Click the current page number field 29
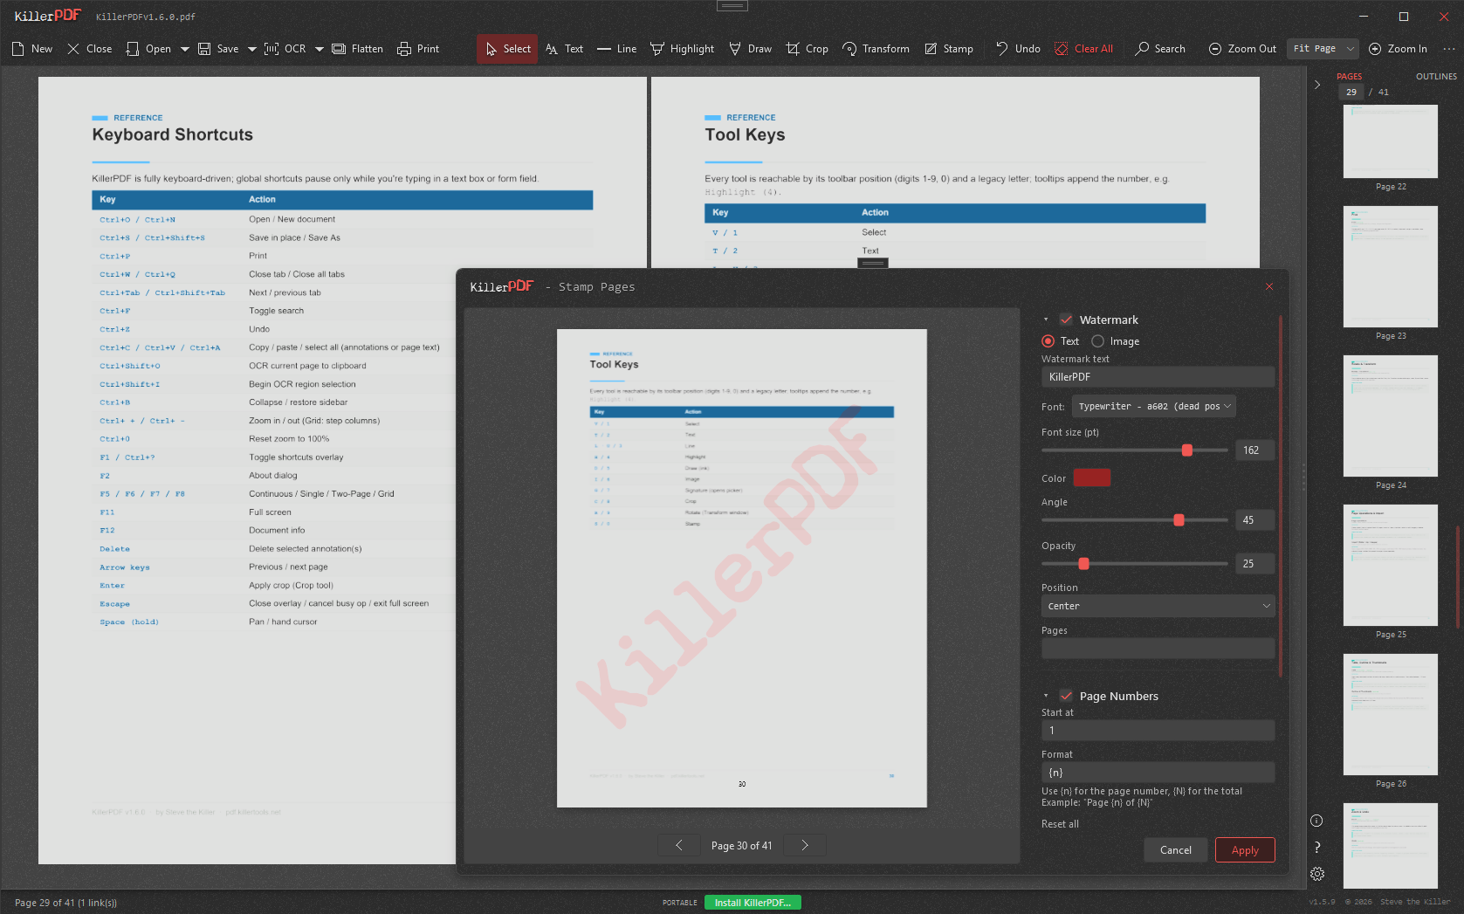The width and height of the screenshot is (1464, 914). (x=1351, y=92)
